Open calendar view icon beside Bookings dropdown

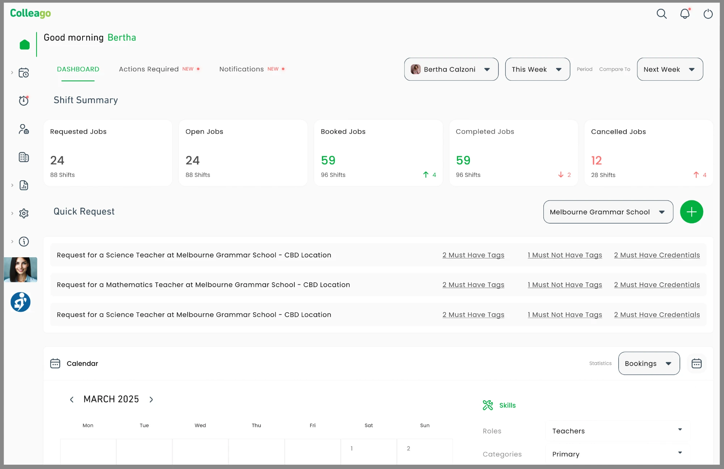coord(696,363)
